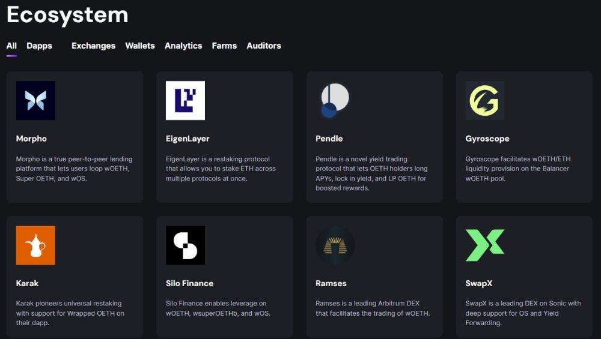The height and width of the screenshot is (339, 601).
Task: Open the EigenLayer title link
Action: point(188,139)
